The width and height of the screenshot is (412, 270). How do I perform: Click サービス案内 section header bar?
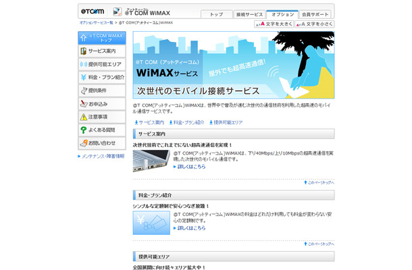(x=234, y=134)
